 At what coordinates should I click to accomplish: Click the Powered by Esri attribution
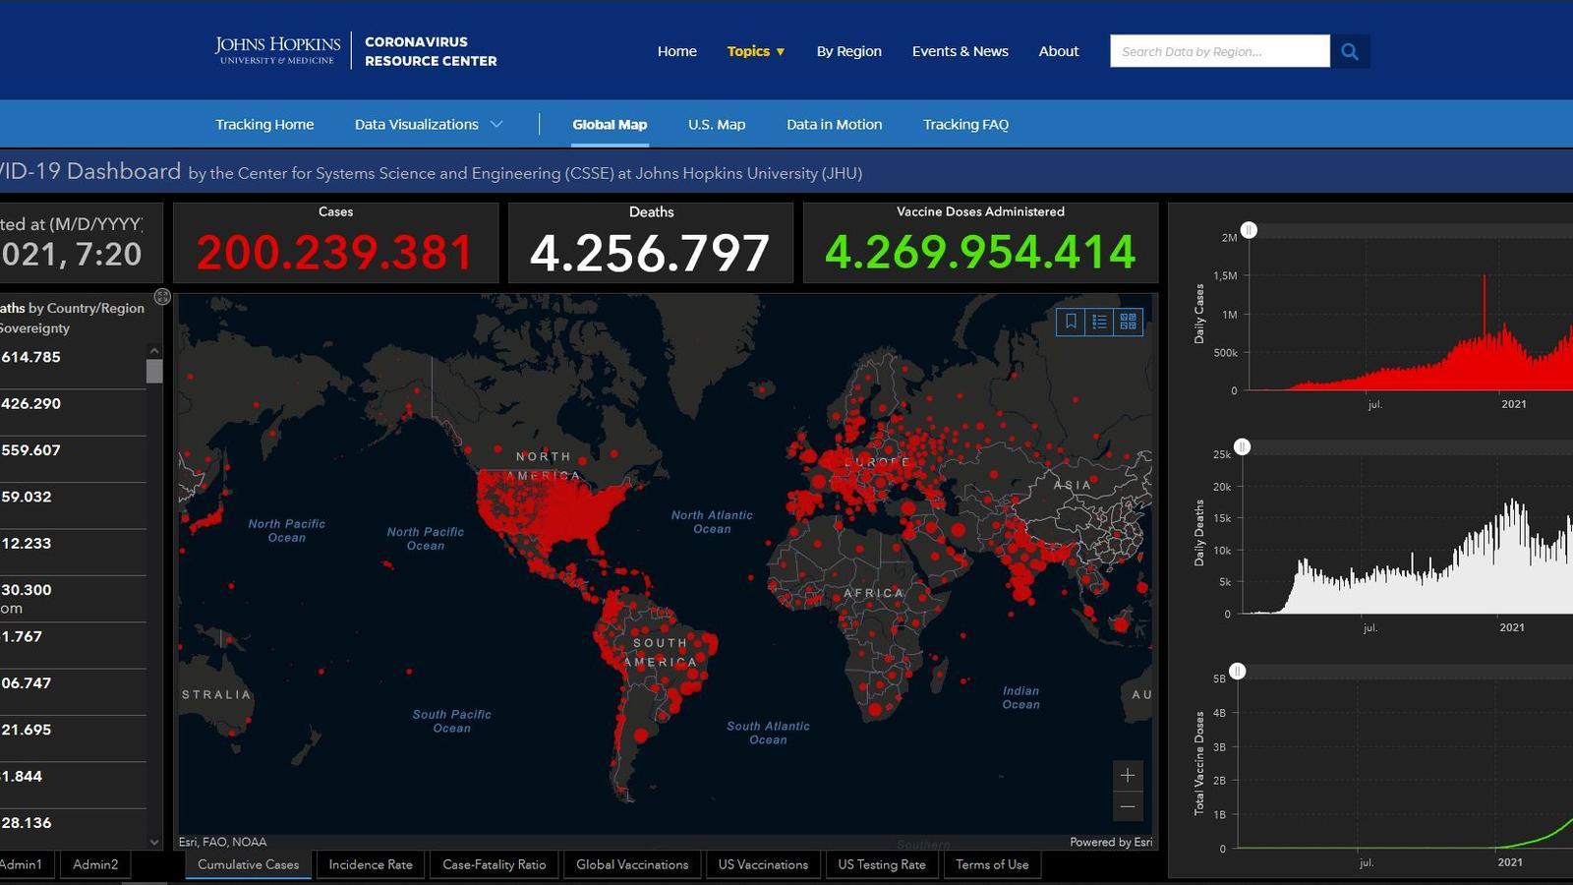(x=1111, y=842)
